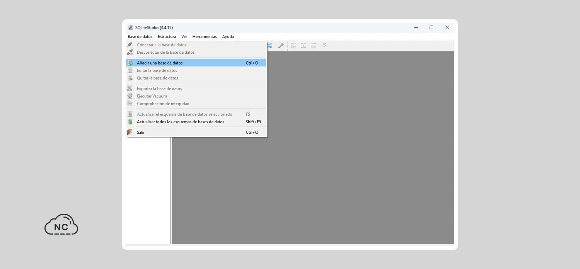The image size is (580, 269).
Task: Click the Ctrl+O shortcut label
Action: point(252,63)
